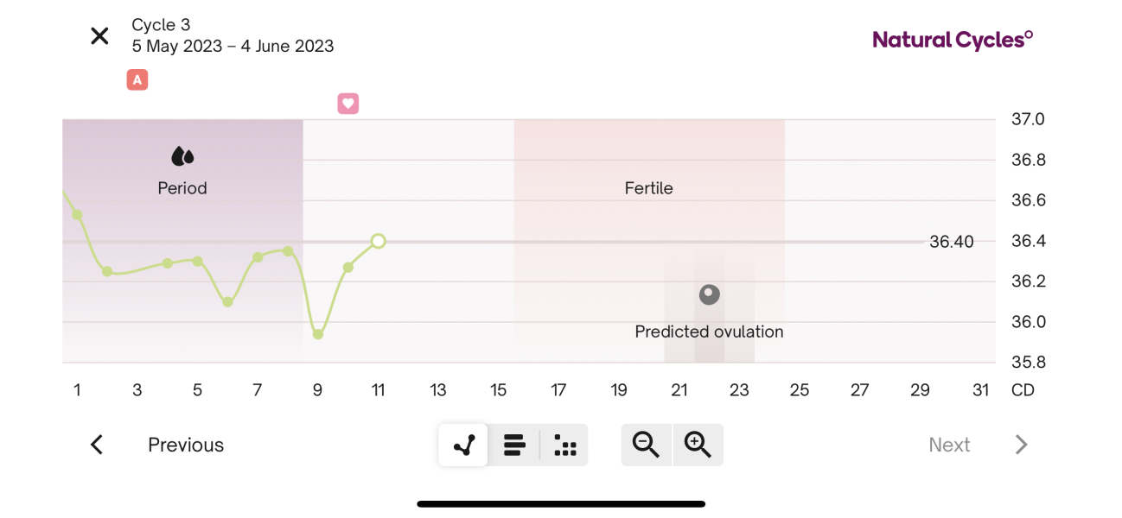Go to previous cycle using left chevron

[97, 445]
